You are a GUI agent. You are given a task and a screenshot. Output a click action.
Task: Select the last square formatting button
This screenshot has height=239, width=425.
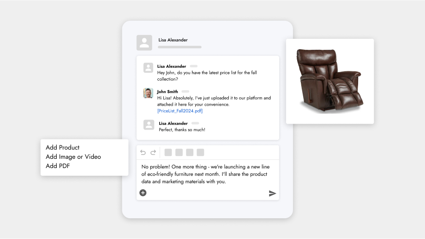[x=200, y=152]
